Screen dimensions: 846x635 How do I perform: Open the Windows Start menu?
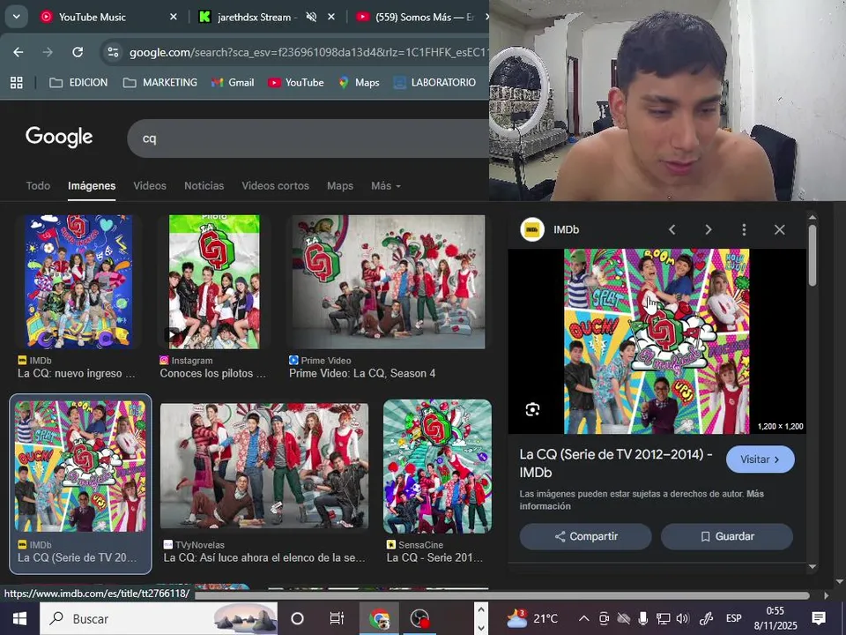point(19,618)
